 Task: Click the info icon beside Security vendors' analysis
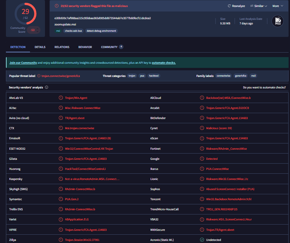click(47, 87)
